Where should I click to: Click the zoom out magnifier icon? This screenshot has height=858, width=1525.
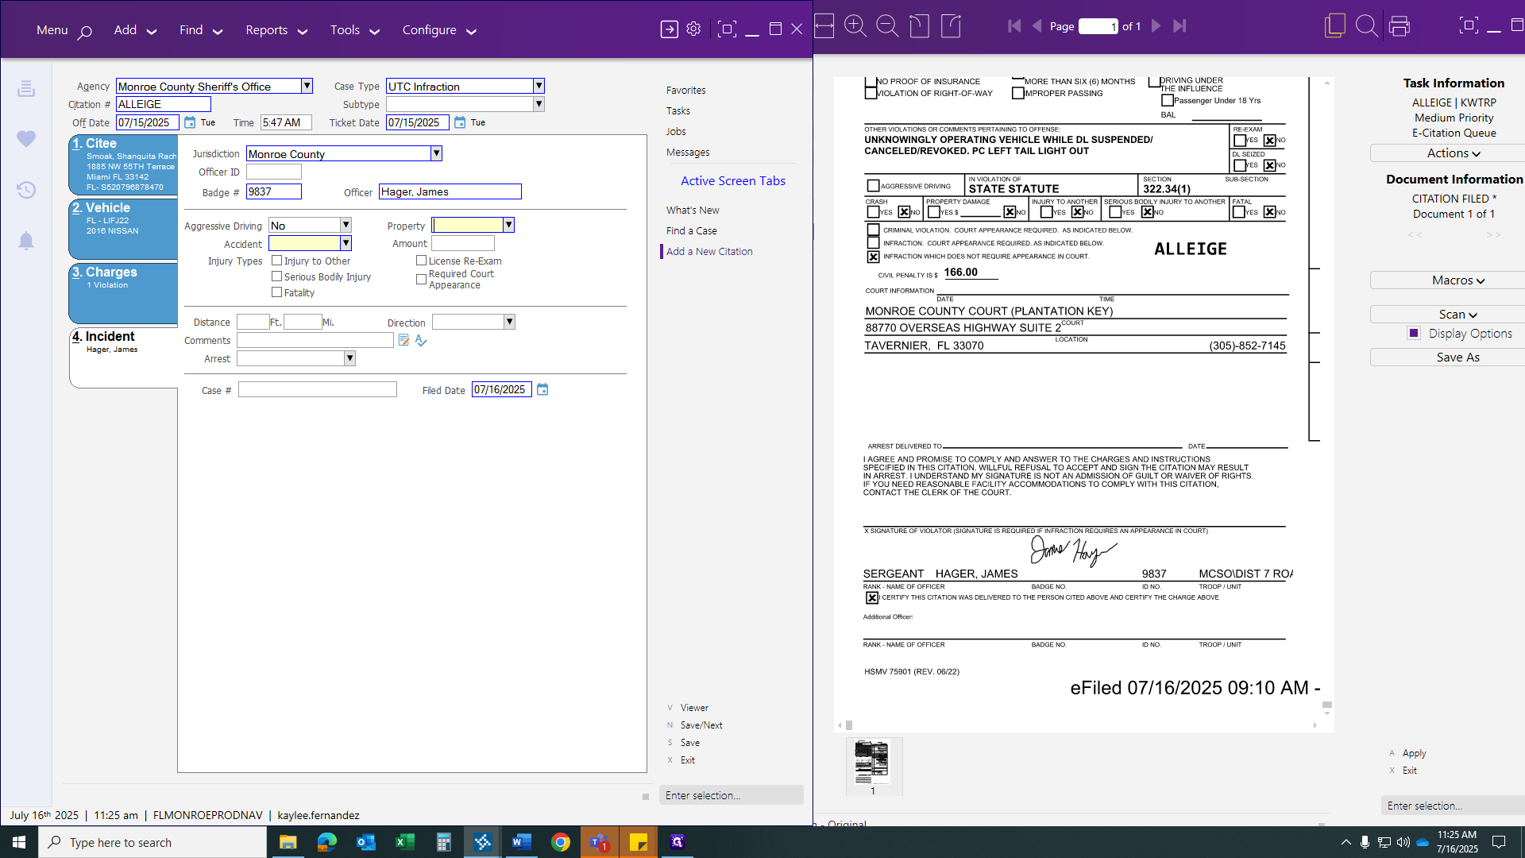pos(886,26)
